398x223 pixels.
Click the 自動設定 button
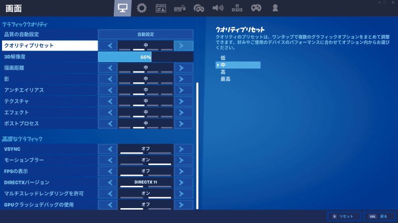146,34
